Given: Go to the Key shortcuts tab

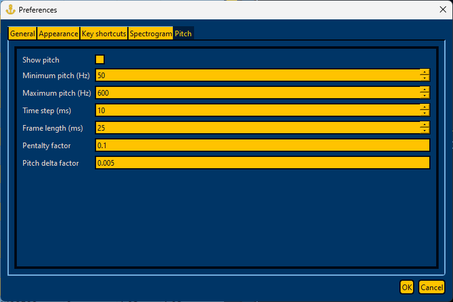Looking at the screenshot, I should [x=104, y=34].
